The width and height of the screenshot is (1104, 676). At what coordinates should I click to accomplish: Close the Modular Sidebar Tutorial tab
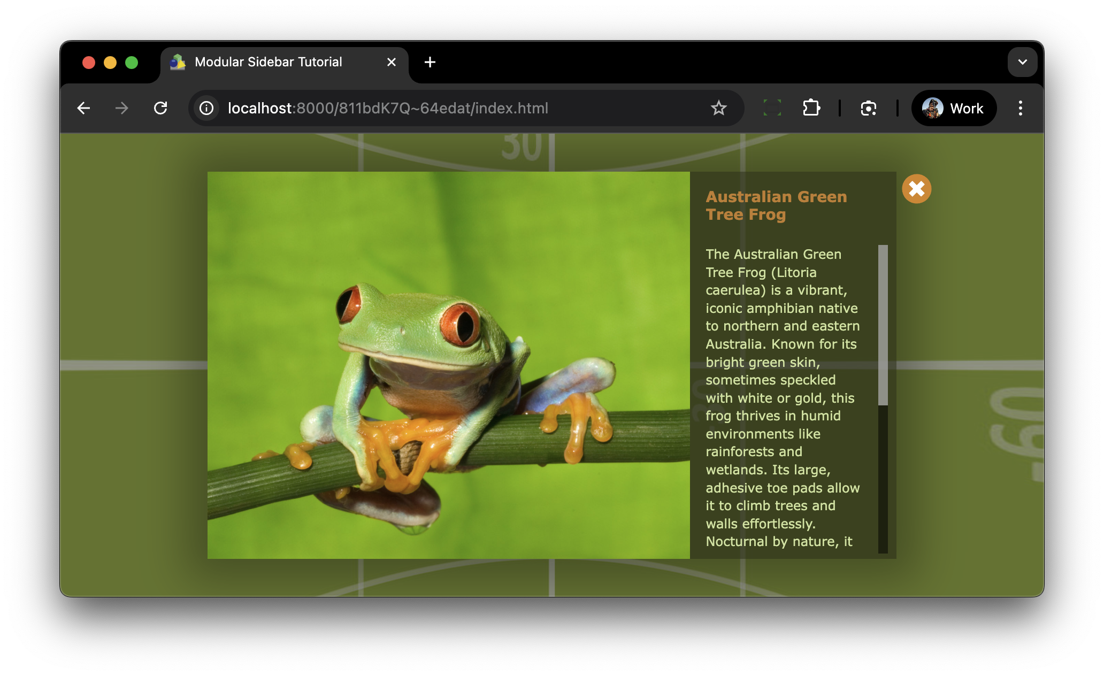391,62
